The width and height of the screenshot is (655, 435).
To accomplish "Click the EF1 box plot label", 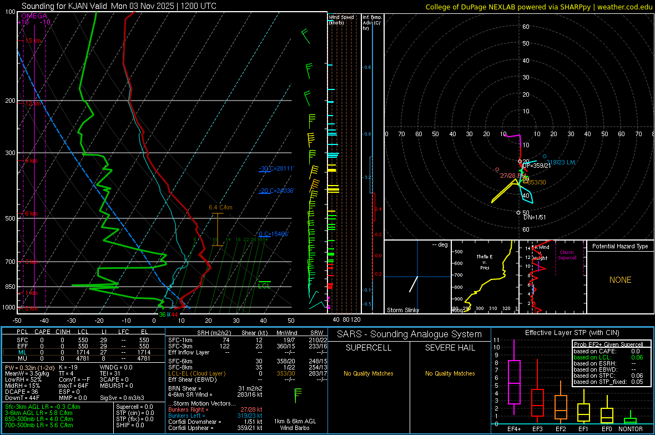I will pos(583,429).
